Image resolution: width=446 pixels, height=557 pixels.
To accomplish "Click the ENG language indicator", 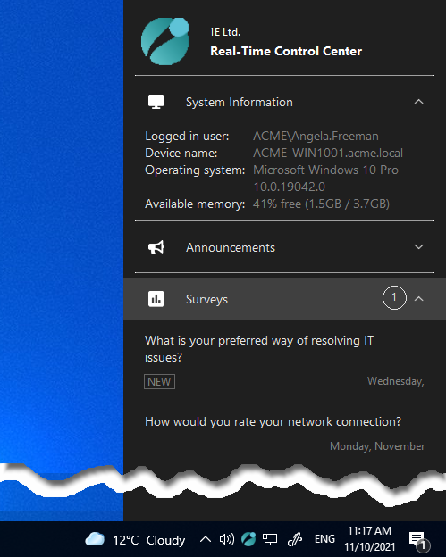I will point(324,539).
